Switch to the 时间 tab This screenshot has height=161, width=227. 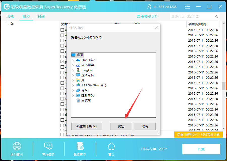click(x=41, y=17)
